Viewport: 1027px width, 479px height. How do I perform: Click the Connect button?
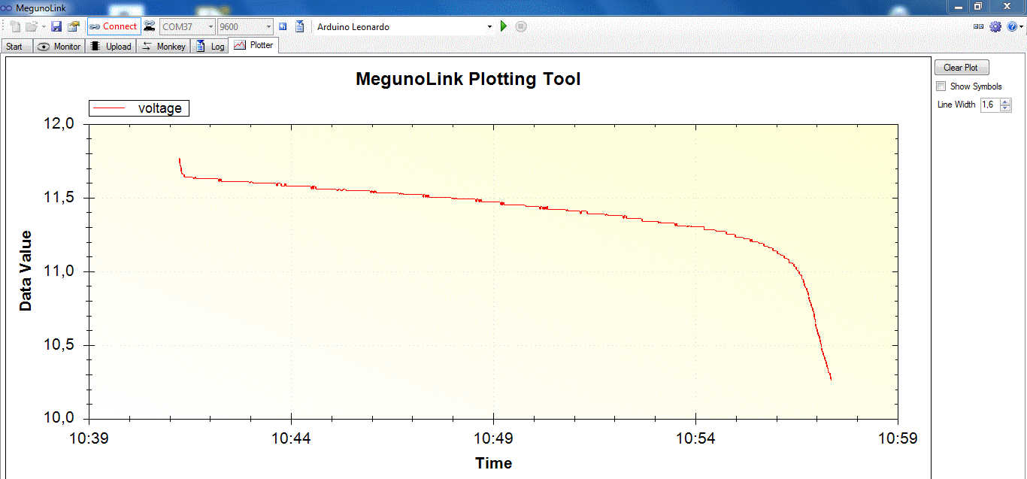point(114,26)
